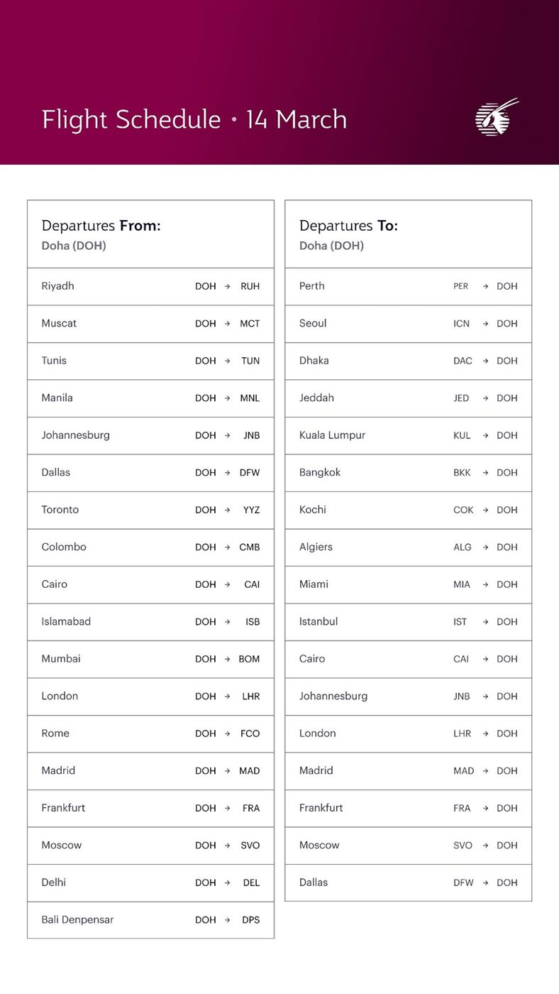This screenshot has height=994, width=559.
Task: Click the ICN airport code for Seoul
Action: pyautogui.click(x=461, y=324)
